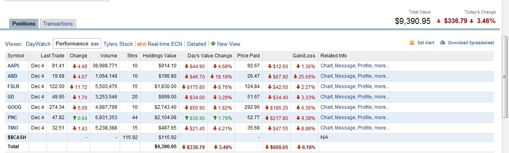Open the DayWatch view
This screenshot has width=509, height=153.
click(x=38, y=44)
